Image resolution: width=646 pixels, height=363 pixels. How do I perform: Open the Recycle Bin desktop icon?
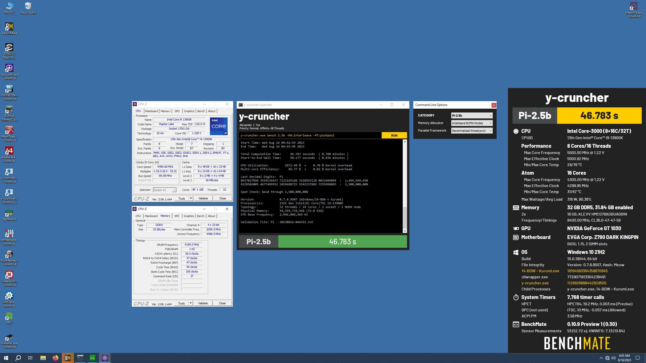pos(28,8)
